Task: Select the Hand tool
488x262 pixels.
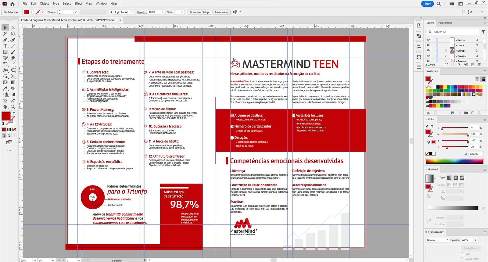Action: tap(5, 107)
